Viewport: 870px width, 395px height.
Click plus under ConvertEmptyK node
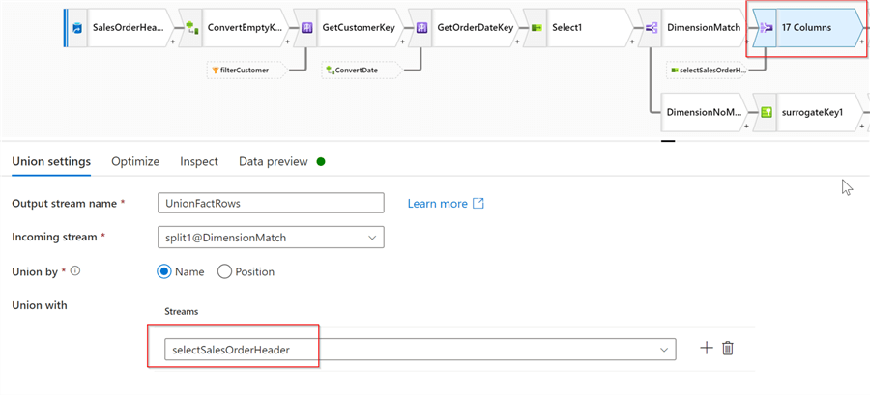pyautogui.click(x=287, y=42)
